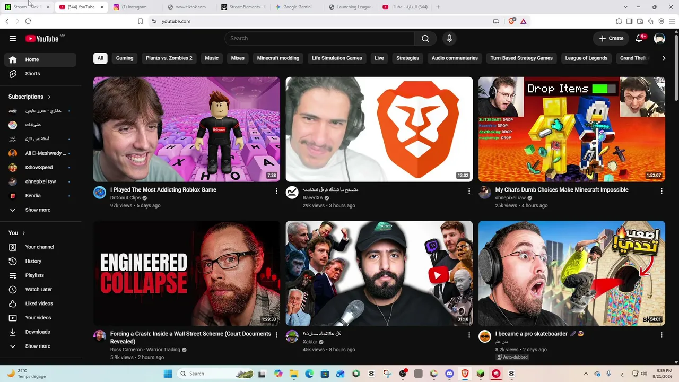Viewport: 679px width, 382px height.
Task: Click the YouTube logo
Action: coord(42,38)
